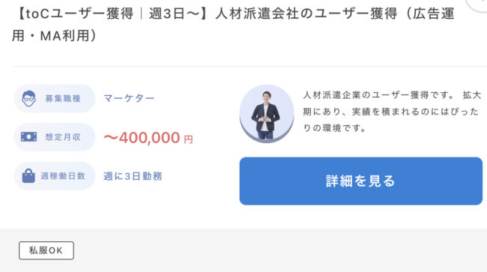Click the 詳細を見る button
Viewport: 487px width, 272px height.
pos(360,181)
